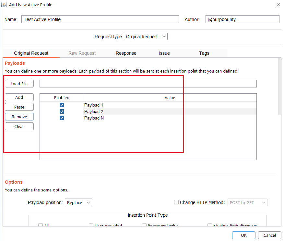Switch to the Response tab
Screen dimensions: 284x241
point(126,53)
